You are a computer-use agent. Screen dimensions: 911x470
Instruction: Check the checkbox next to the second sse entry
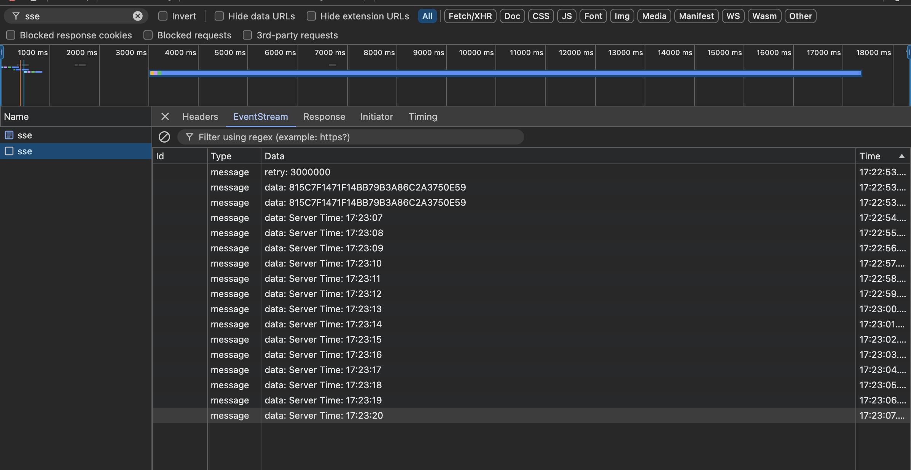[9, 151]
